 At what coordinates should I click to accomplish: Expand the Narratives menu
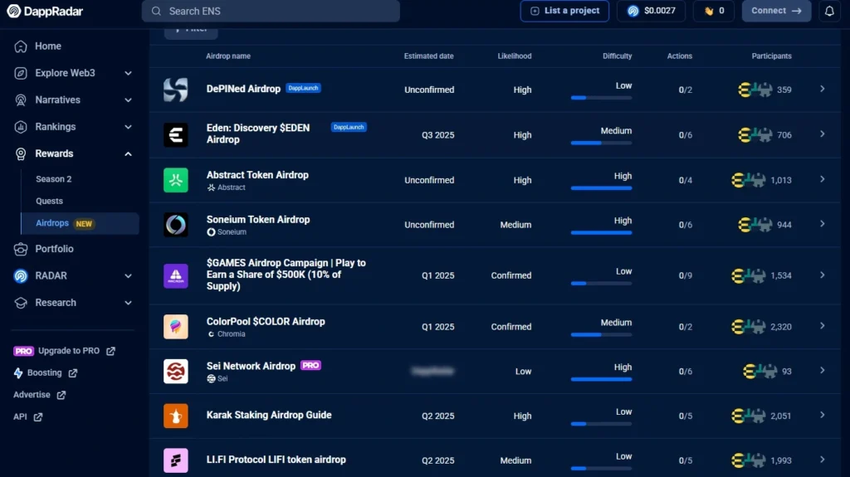tap(128, 100)
